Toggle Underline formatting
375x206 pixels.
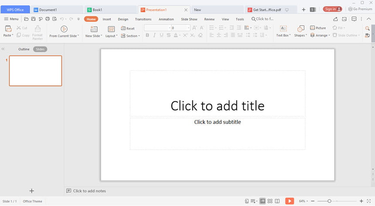click(161, 35)
